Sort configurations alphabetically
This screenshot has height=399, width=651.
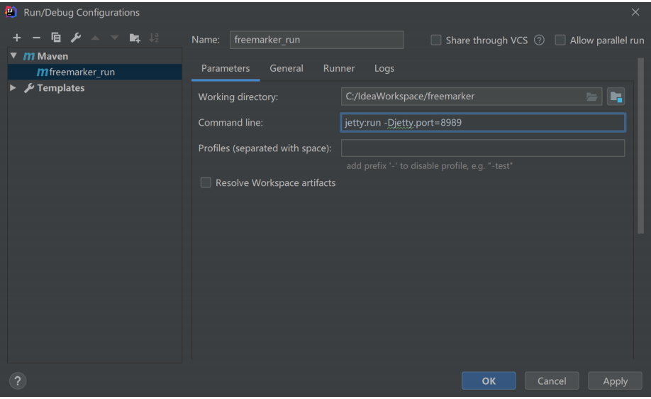(154, 38)
